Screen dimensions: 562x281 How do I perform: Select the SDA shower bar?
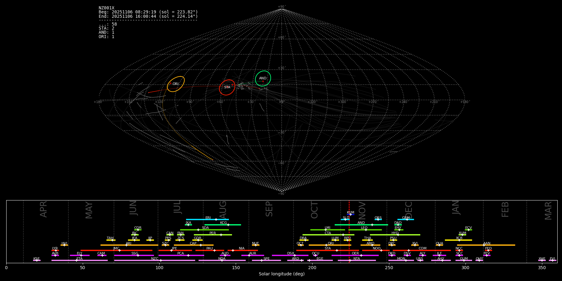[205, 230]
